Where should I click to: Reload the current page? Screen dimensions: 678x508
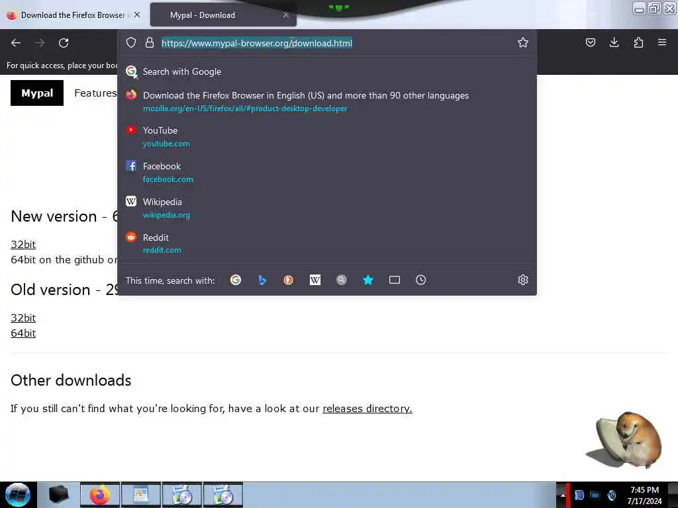coord(64,43)
